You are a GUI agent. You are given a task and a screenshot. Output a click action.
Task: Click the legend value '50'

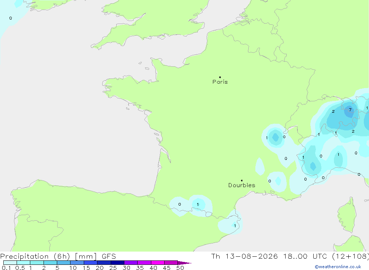(180, 268)
